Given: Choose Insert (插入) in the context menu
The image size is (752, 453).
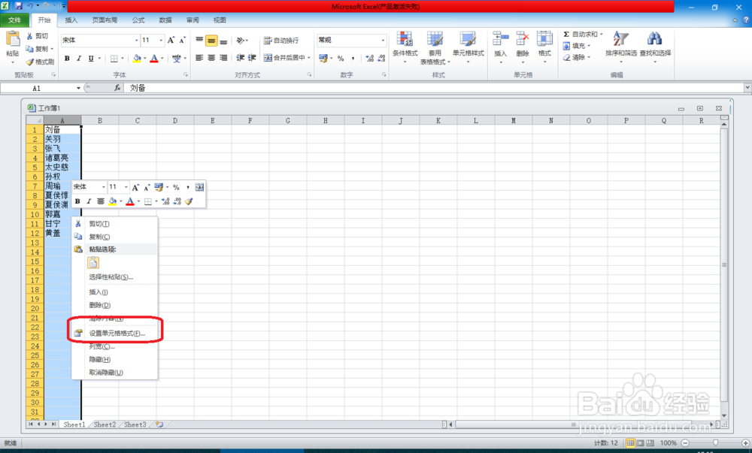Looking at the screenshot, I should (114, 292).
